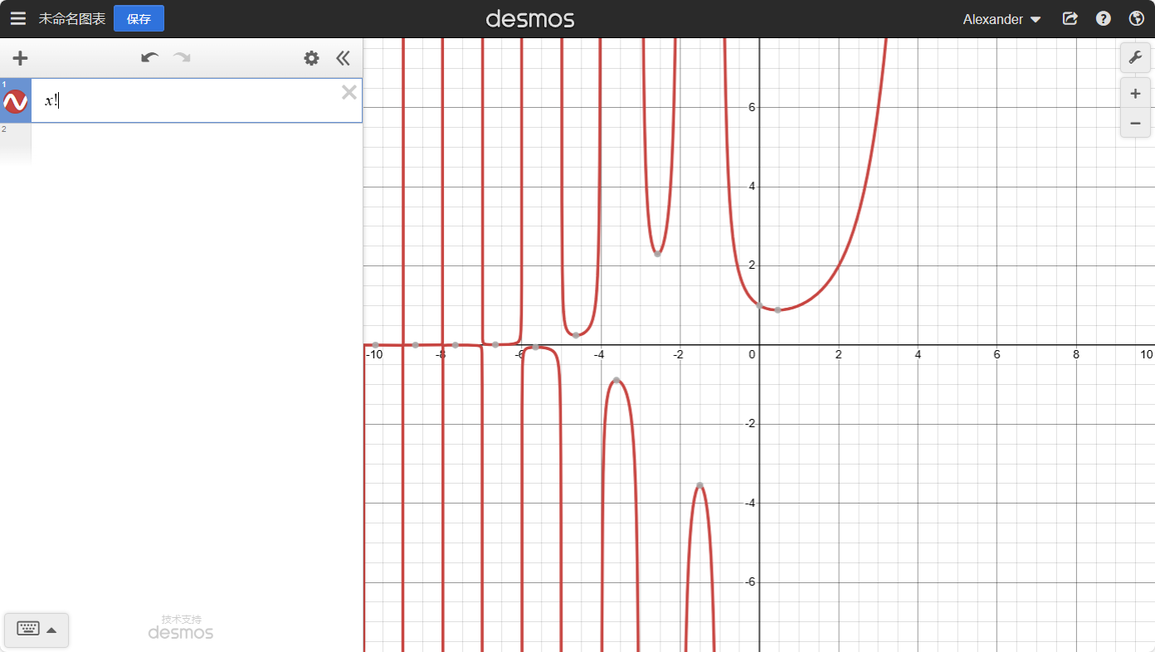Add a new item with plus icon
This screenshot has height=652, width=1155.
[21, 58]
